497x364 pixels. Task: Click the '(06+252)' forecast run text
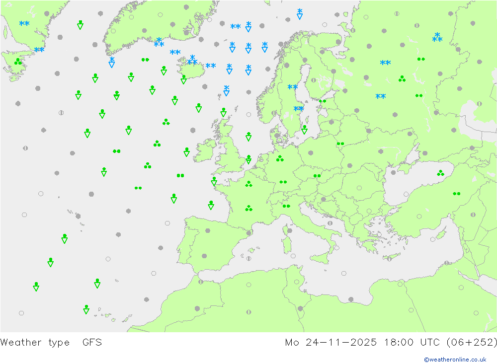point(472,343)
